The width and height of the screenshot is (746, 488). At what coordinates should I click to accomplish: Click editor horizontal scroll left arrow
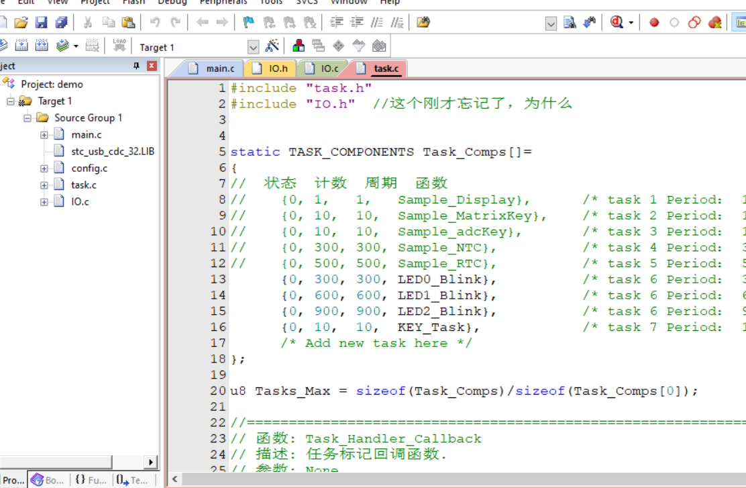174,479
